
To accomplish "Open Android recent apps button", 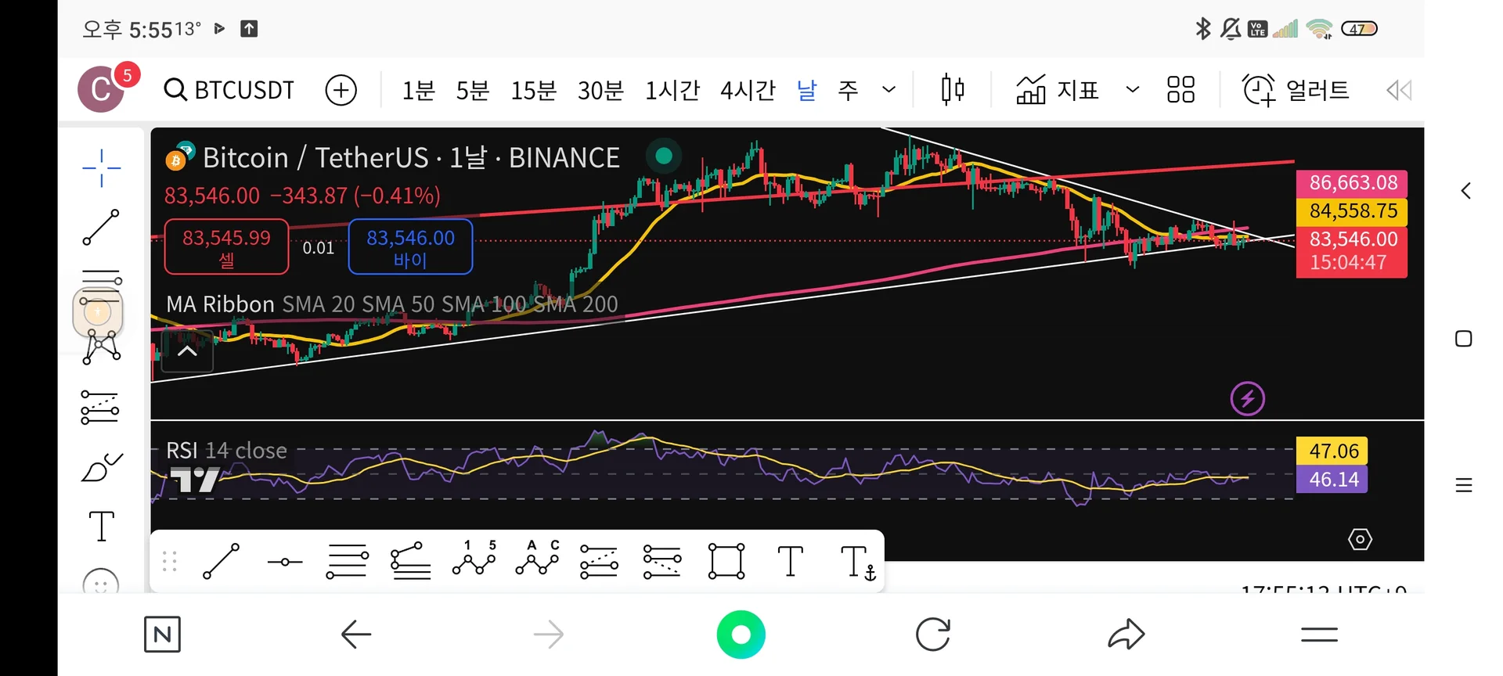I will pos(1464,485).
